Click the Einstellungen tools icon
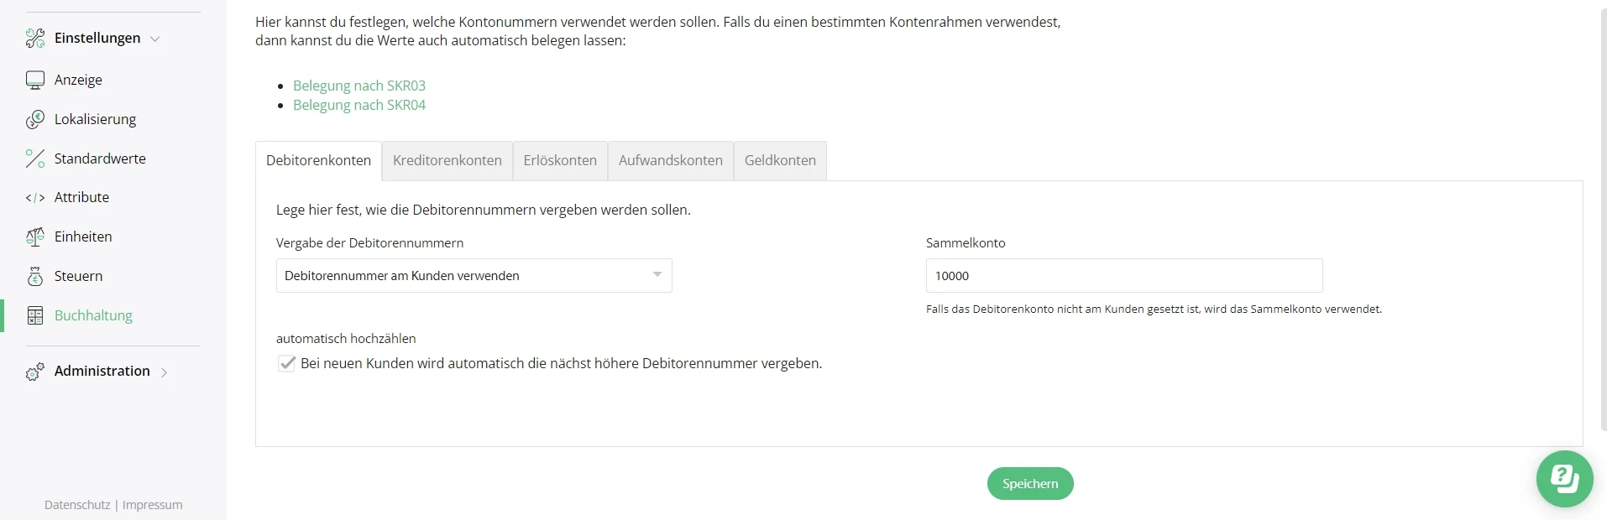The width and height of the screenshot is (1607, 520). tap(35, 38)
